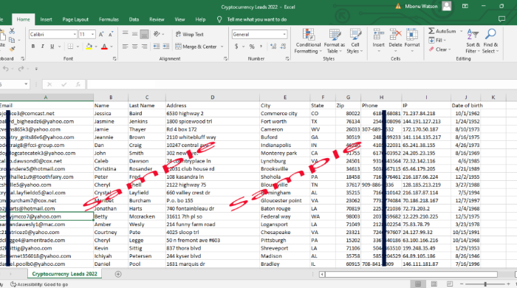Screen dimensions: 517x288
Task: Open Conditional Formatting menu
Action: pyautogui.click(x=308, y=41)
